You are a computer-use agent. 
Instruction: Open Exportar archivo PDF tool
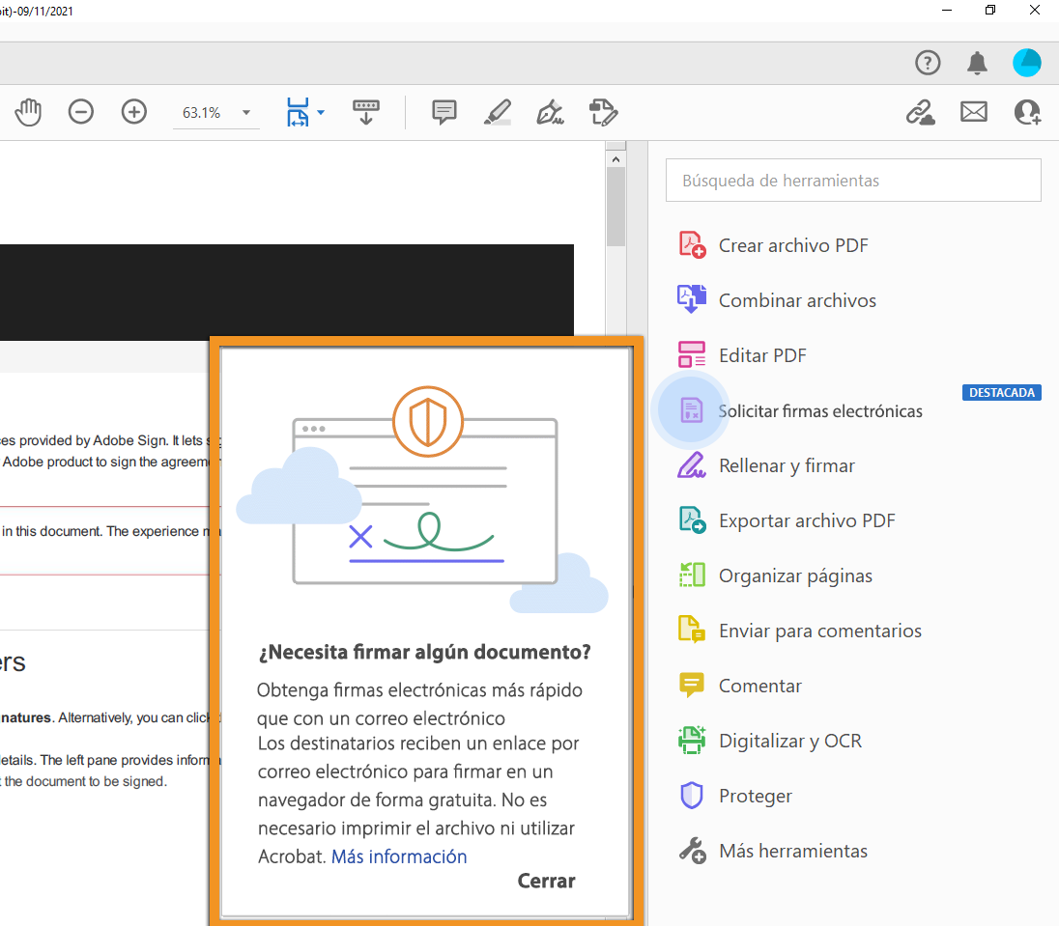pyautogui.click(x=787, y=521)
